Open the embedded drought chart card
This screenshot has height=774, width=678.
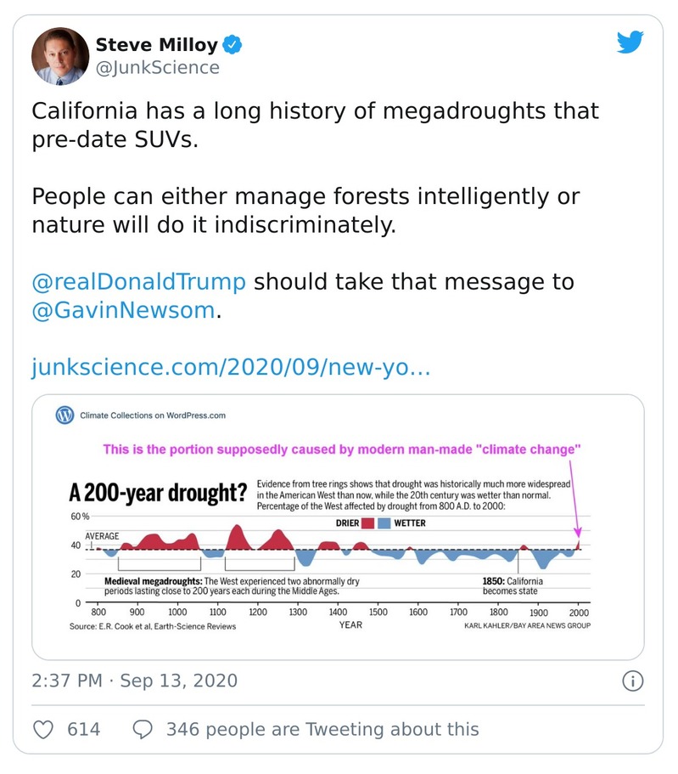(x=339, y=527)
